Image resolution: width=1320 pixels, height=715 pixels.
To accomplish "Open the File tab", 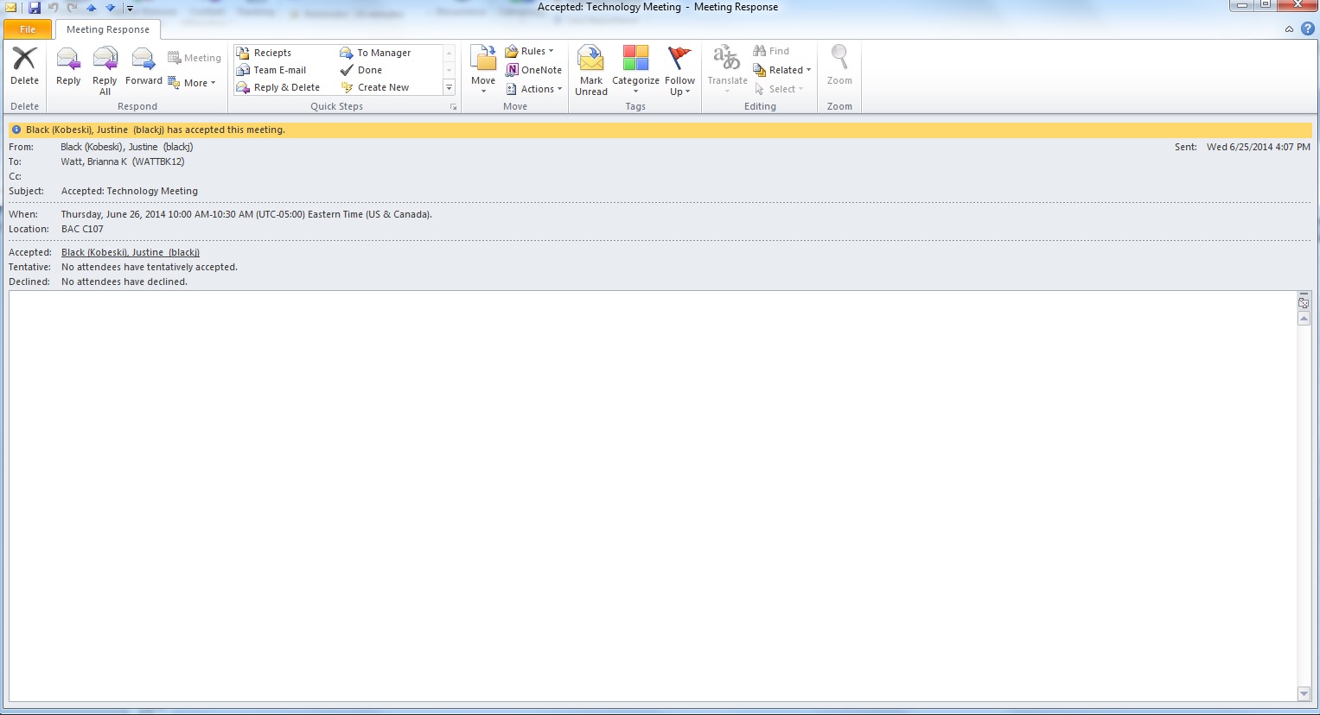I will coord(28,29).
